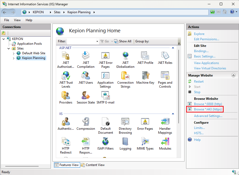This screenshot has width=239, height=175.
Task: Collapse the IIS group section
Action: [x=173, y=114]
